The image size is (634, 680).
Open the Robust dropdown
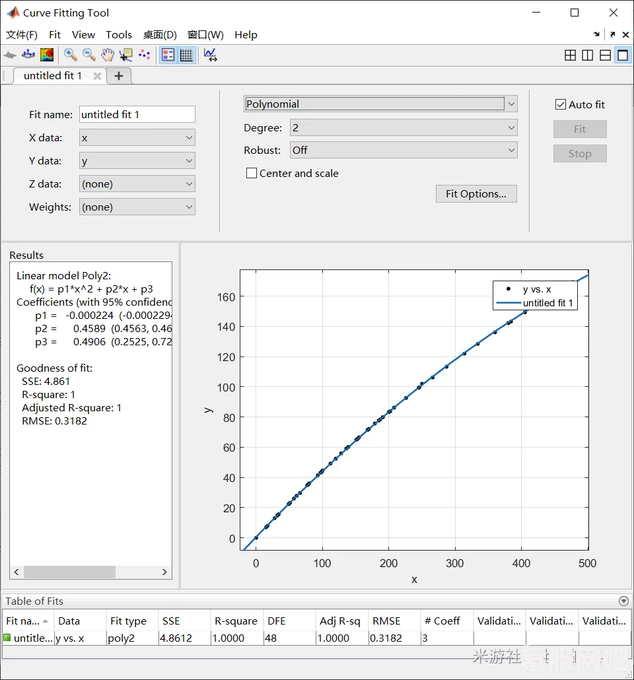point(404,151)
